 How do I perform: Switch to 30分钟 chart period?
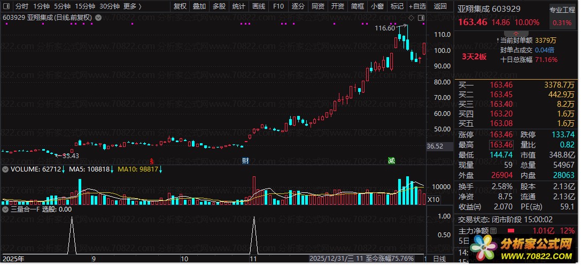[110, 6]
